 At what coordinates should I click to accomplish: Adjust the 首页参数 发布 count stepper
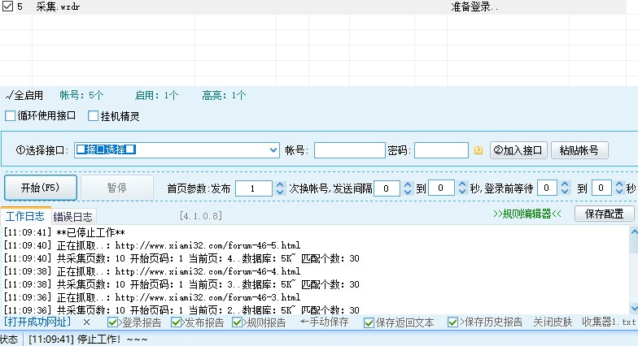pyautogui.click(x=280, y=188)
